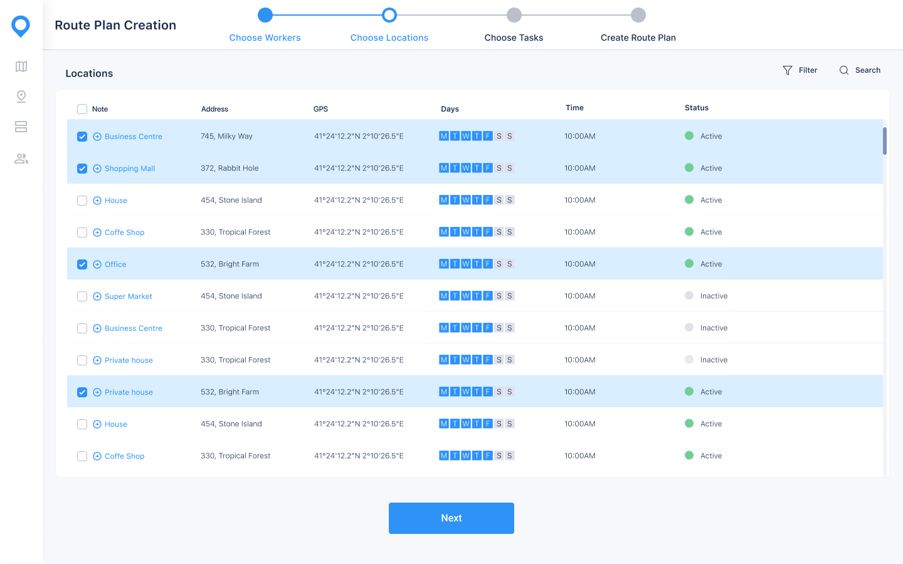The height and width of the screenshot is (564, 903).
Task: Click the Monday badge in Shopping Mall row
Action: pyautogui.click(x=444, y=168)
